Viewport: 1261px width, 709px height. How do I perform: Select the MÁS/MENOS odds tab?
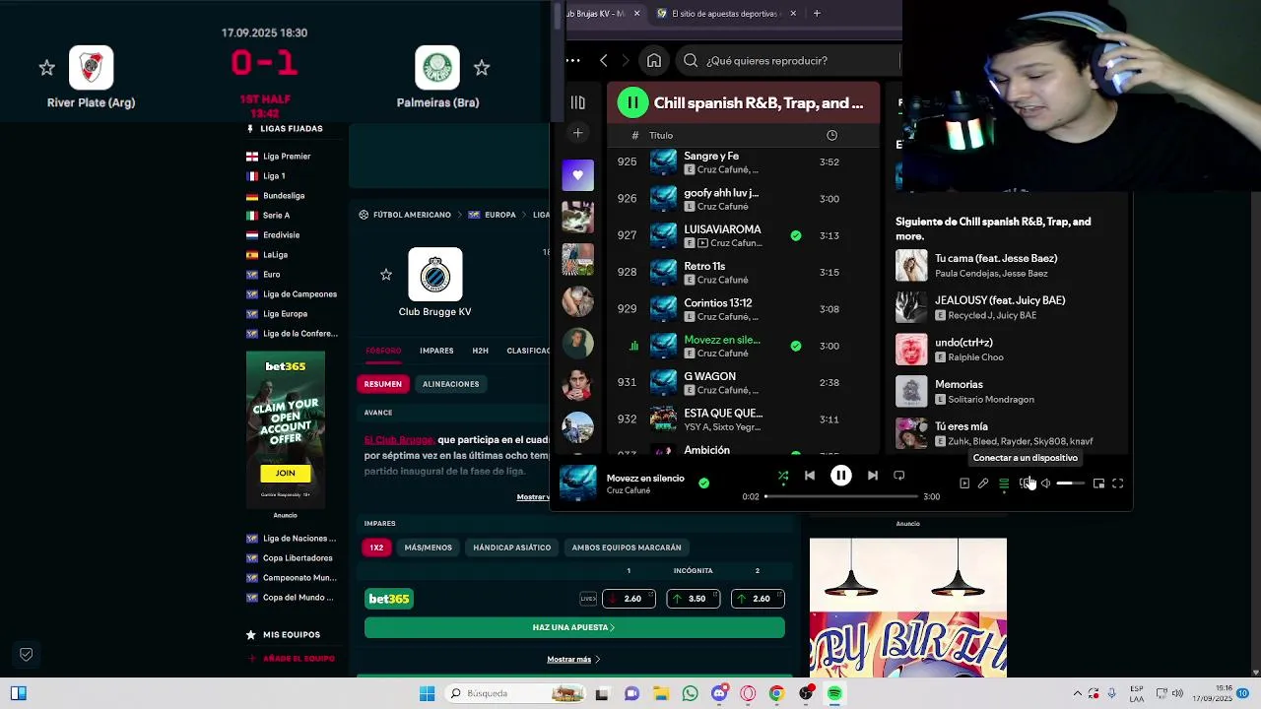click(x=428, y=548)
